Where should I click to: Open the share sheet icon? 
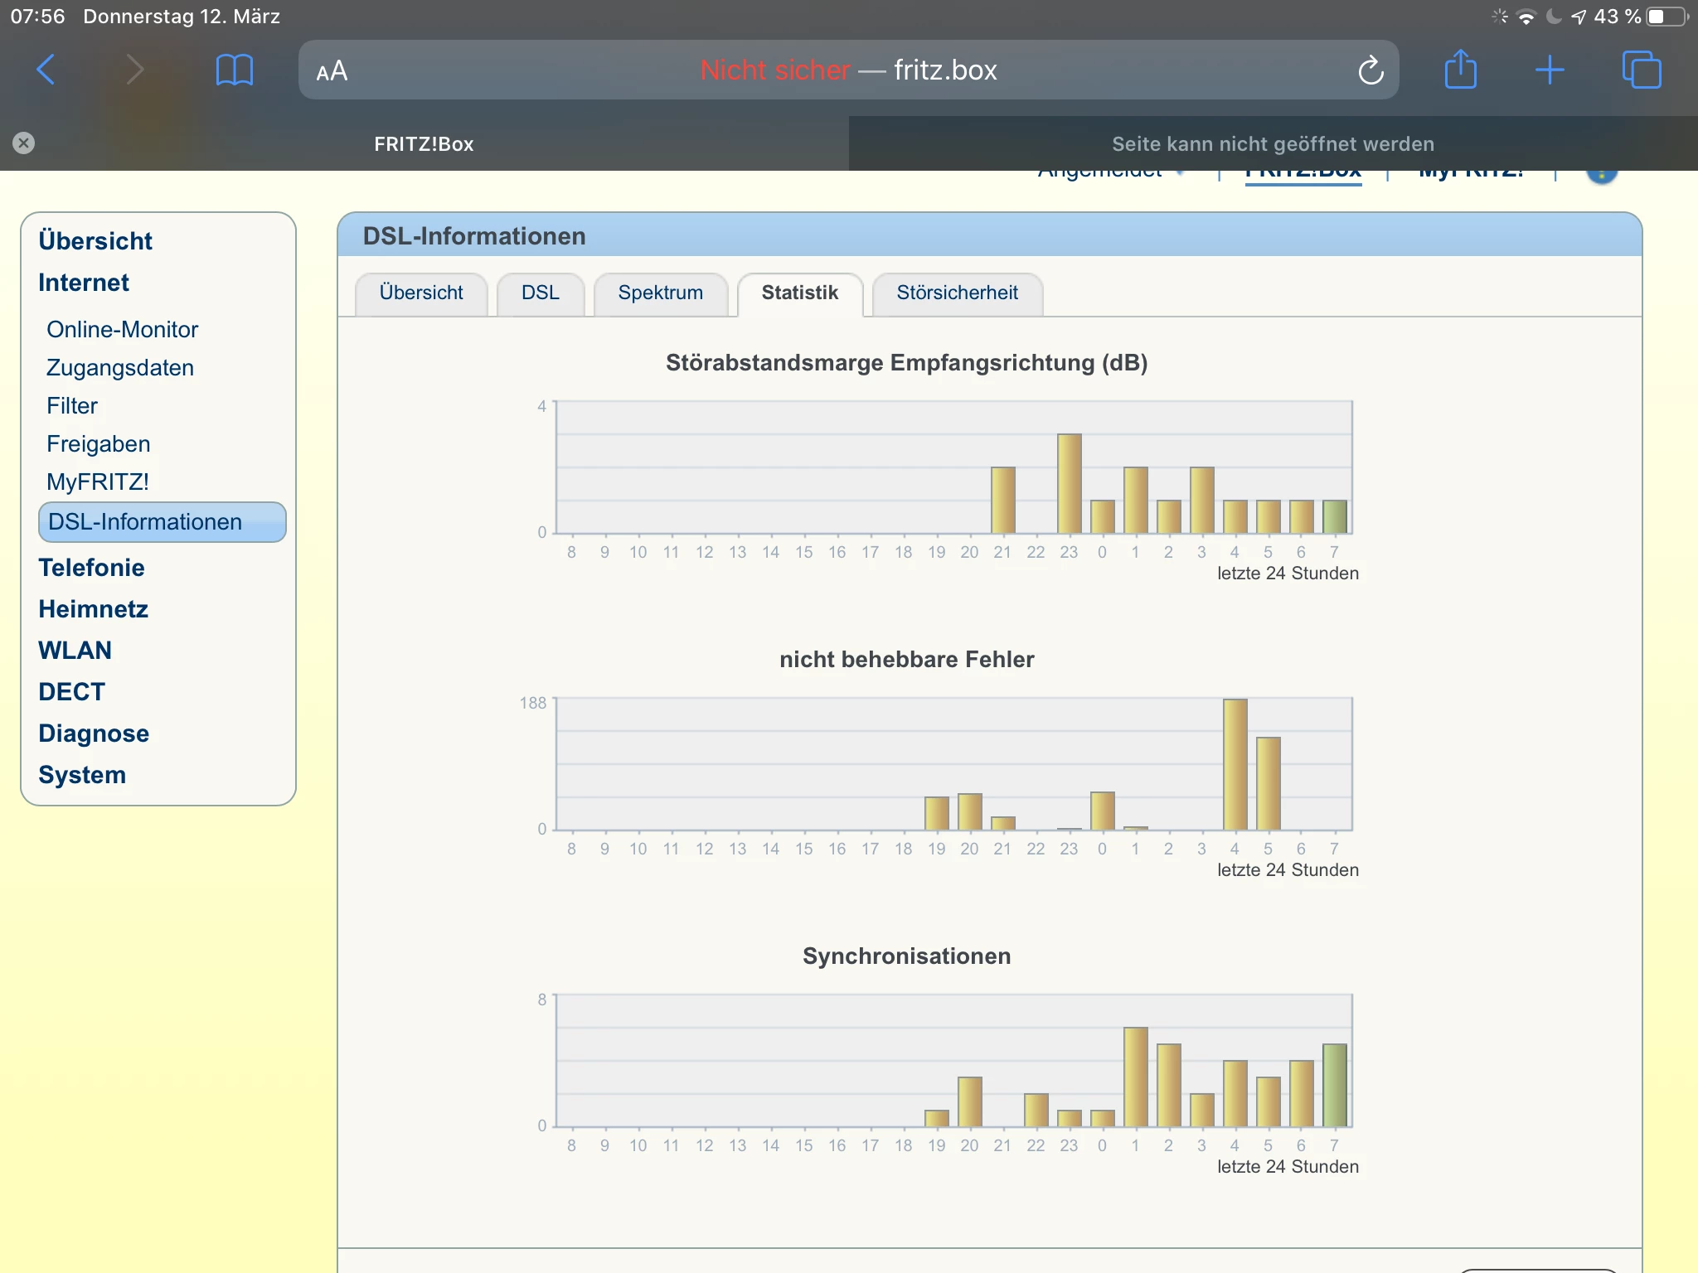[1460, 70]
